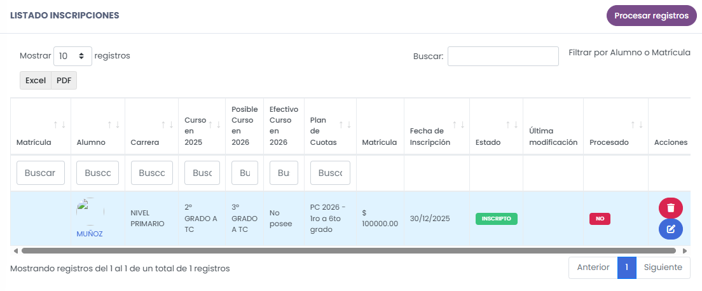Open the MUÑOZ student link
This screenshot has width=702, height=291.
(x=90, y=234)
